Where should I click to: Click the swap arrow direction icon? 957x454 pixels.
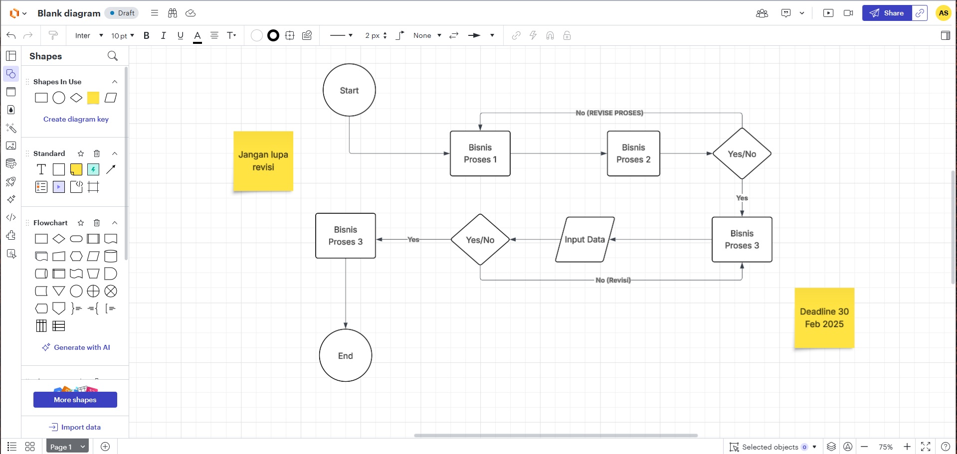click(x=454, y=35)
